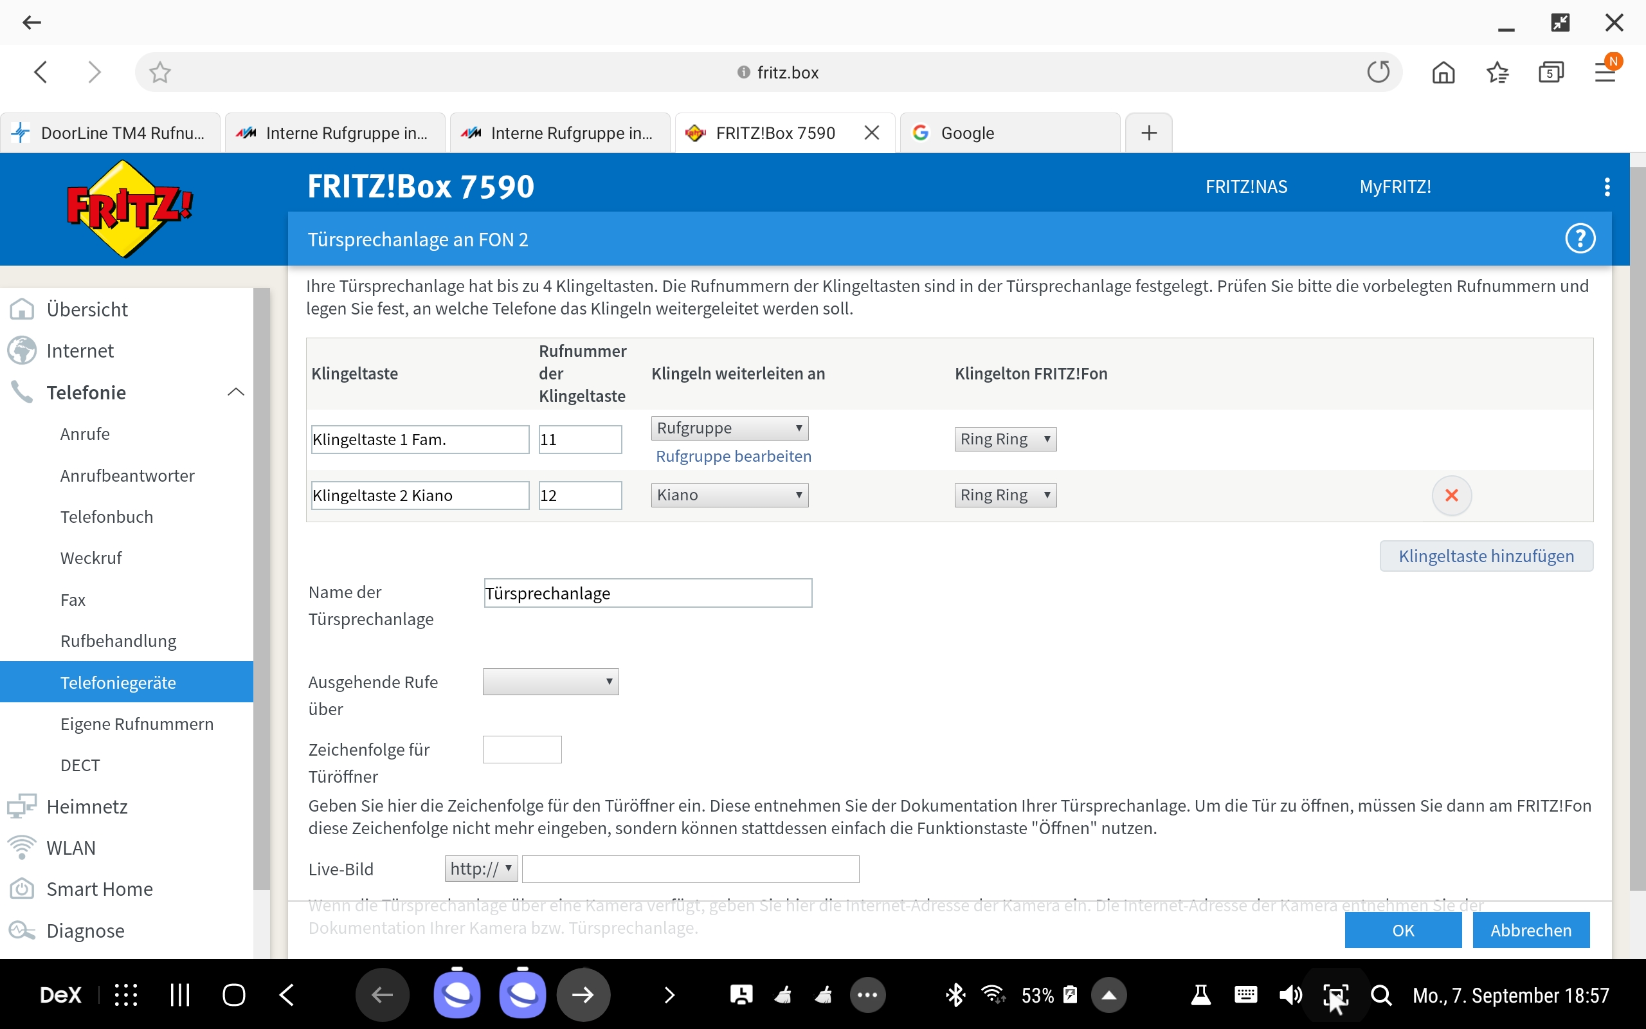Viewport: 1646px width, 1029px height.
Task: Bookmark page with star icon in address bar
Action: (x=160, y=72)
